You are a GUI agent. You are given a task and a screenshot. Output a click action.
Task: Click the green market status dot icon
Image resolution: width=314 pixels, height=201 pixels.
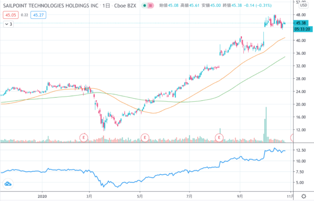[144, 6]
